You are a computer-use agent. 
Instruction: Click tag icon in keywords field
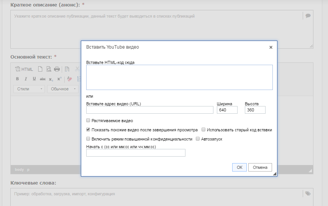(x=308, y=193)
